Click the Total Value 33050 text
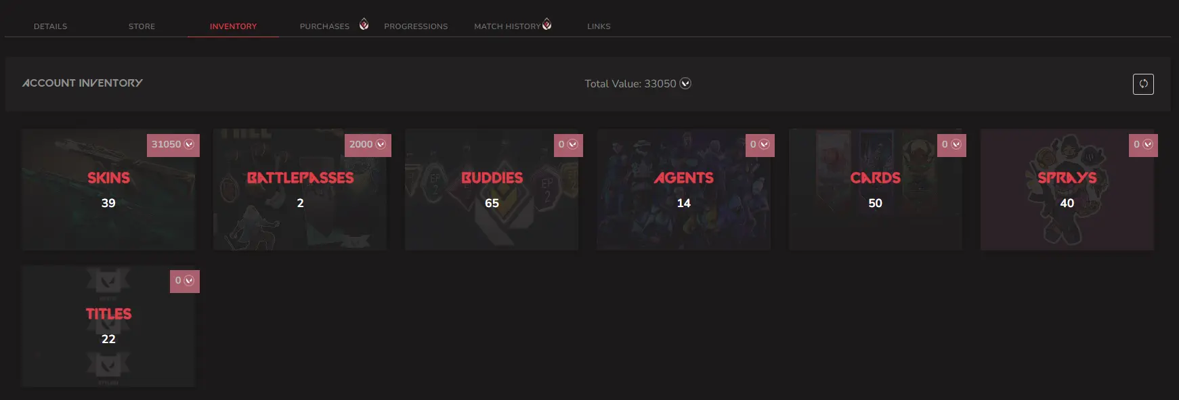Screen dimensions: 1179x400 pyautogui.click(x=630, y=84)
